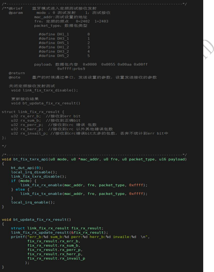This screenshot has width=214, height=272.
Task: Click 'fix_rx_result.rx_herr_p,' printf argument
Action: point(55,254)
